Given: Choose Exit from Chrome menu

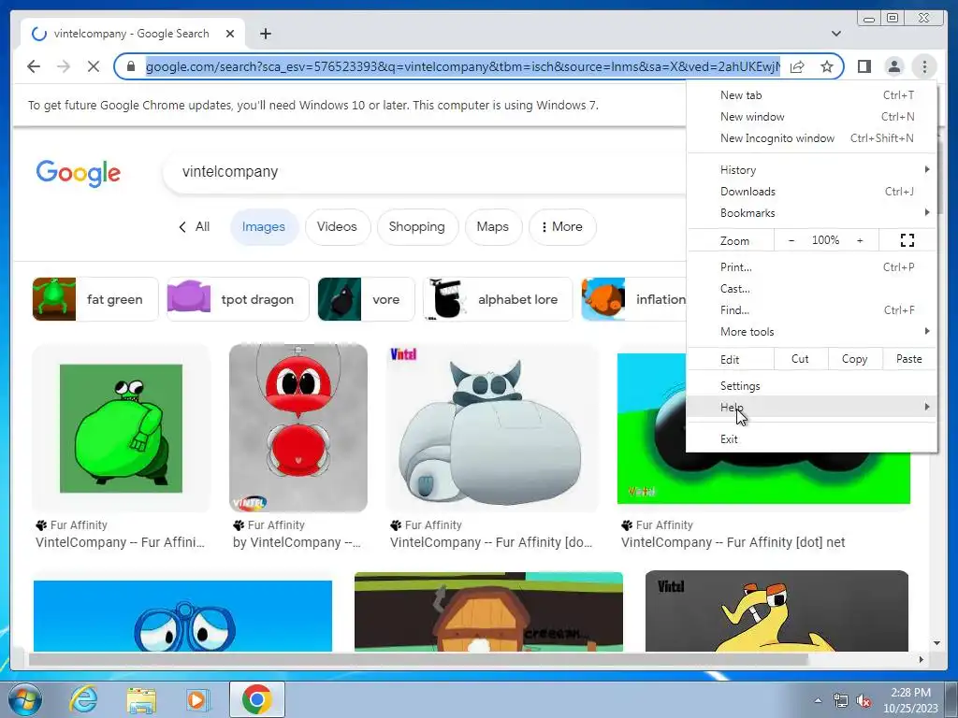Looking at the screenshot, I should click(812, 439).
